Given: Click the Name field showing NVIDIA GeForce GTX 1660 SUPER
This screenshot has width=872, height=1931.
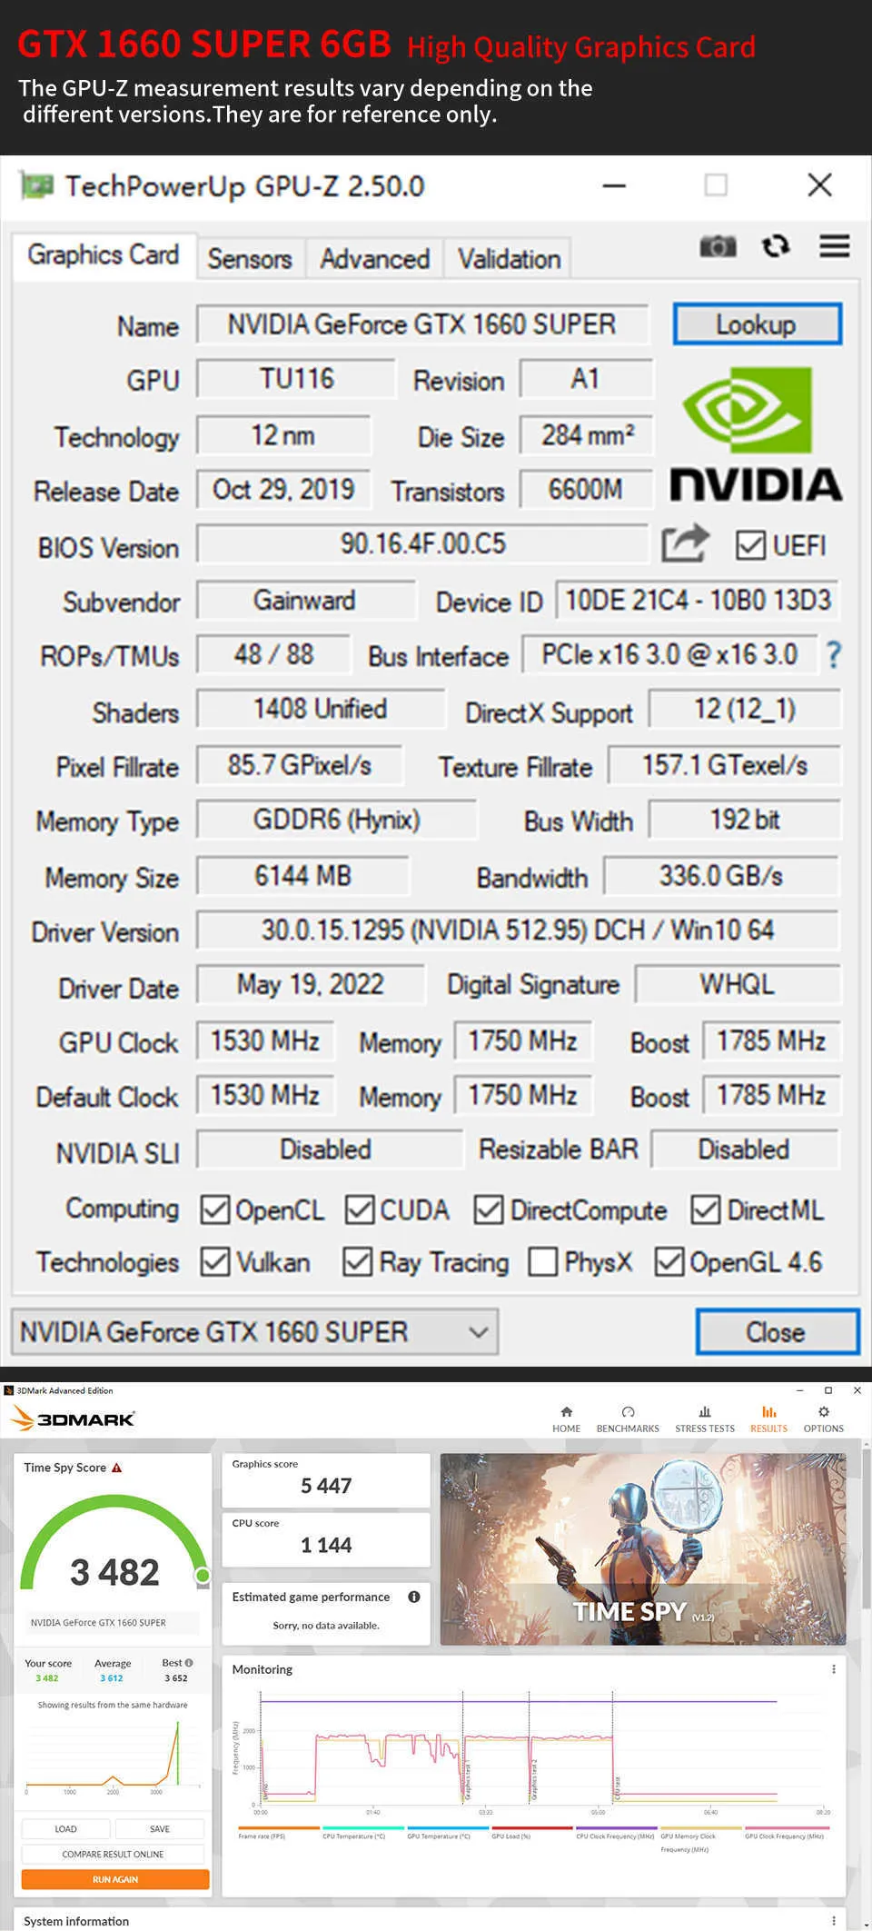Looking at the screenshot, I should (x=422, y=324).
